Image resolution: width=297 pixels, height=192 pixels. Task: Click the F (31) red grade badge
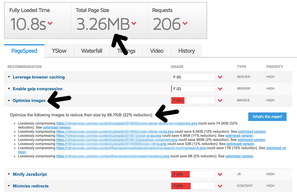pos(178,100)
